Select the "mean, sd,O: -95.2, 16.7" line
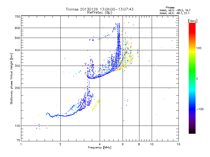Image resolution: width=210 pixels, height=157 pixels. [175, 10]
